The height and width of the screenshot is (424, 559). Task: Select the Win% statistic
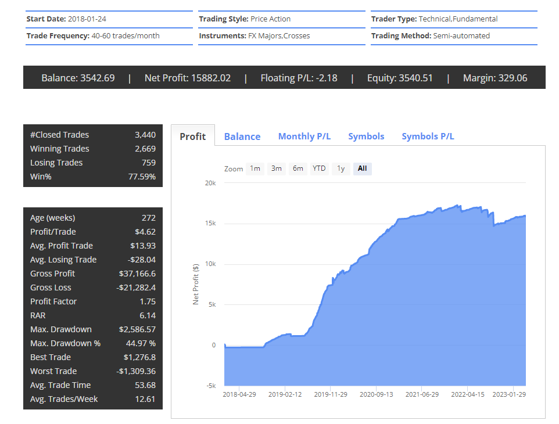(x=93, y=176)
